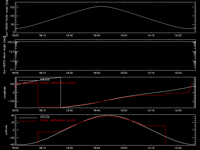Image resolution: width=200 pixels, height=150 pixels.
Task: Pick the 19:30 time label under Earth angle plot
Action: (178, 35)
